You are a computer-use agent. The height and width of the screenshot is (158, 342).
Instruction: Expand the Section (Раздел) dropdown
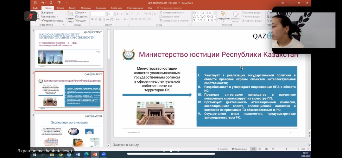[x=81, y=21]
